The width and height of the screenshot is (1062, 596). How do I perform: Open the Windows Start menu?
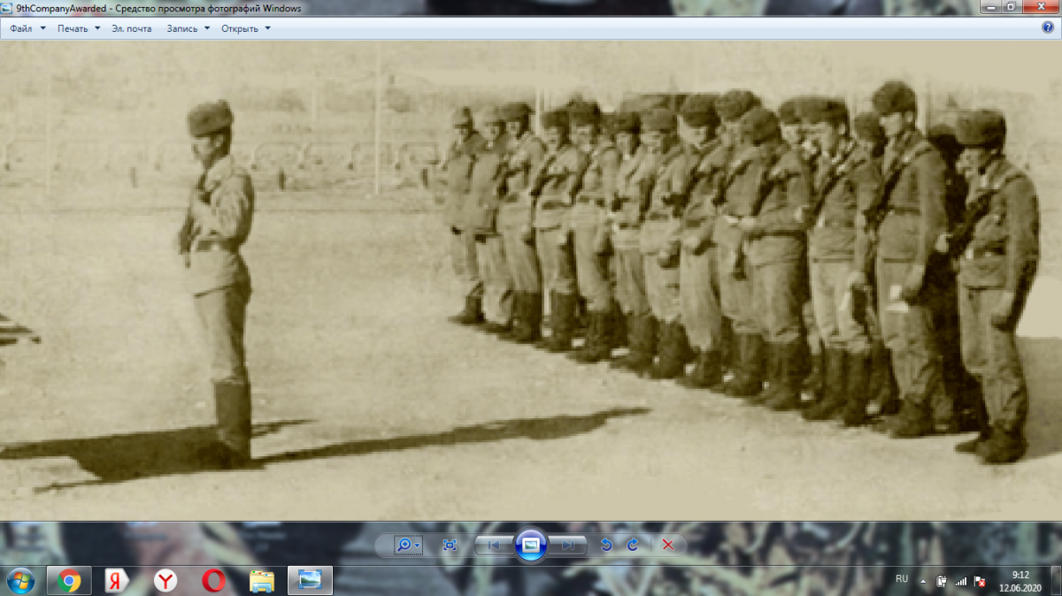[x=20, y=581]
